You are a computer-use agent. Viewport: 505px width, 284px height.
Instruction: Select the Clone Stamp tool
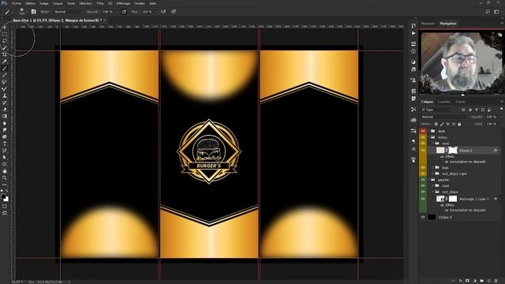(x=5, y=95)
